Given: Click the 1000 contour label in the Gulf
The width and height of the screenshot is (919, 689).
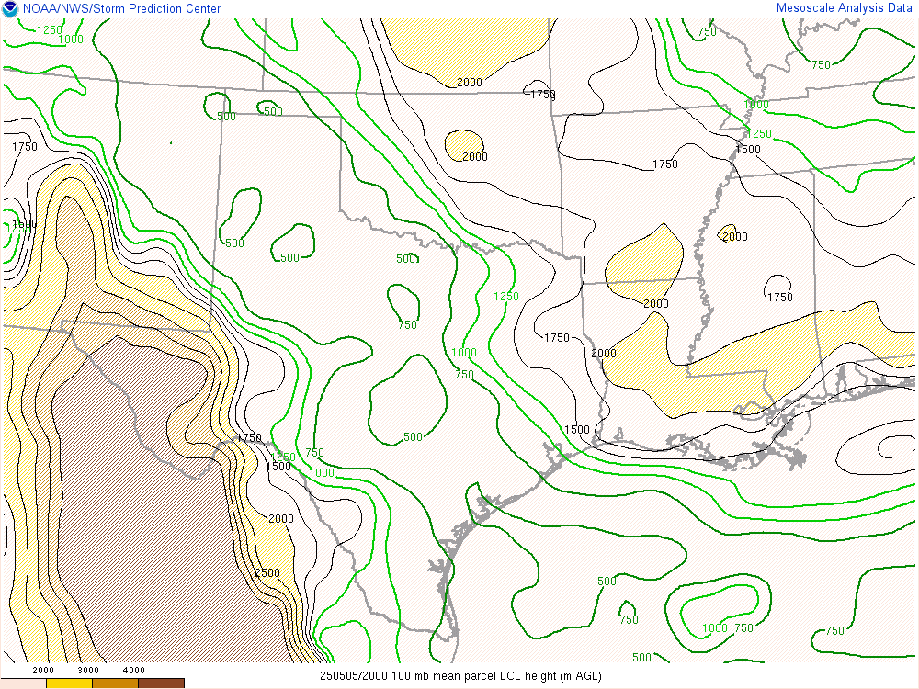Looking at the screenshot, I should click(714, 628).
